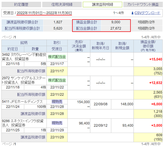Click the +15,040 profit amount

pyautogui.click(x=156, y=59)
